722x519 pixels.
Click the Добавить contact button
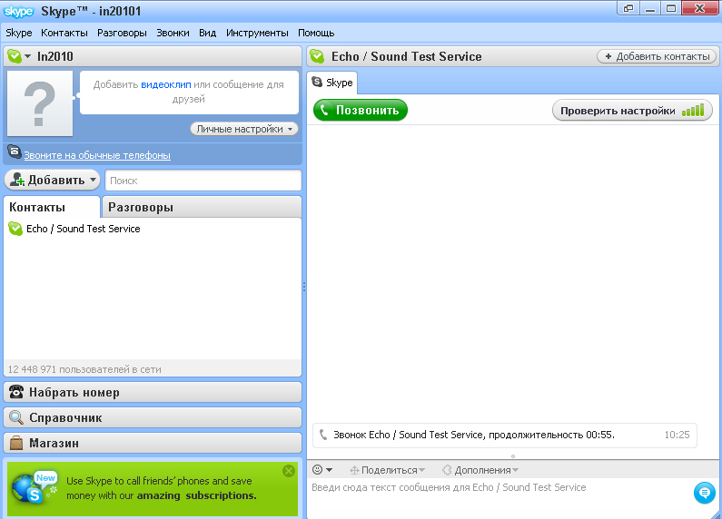(x=52, y=180)
